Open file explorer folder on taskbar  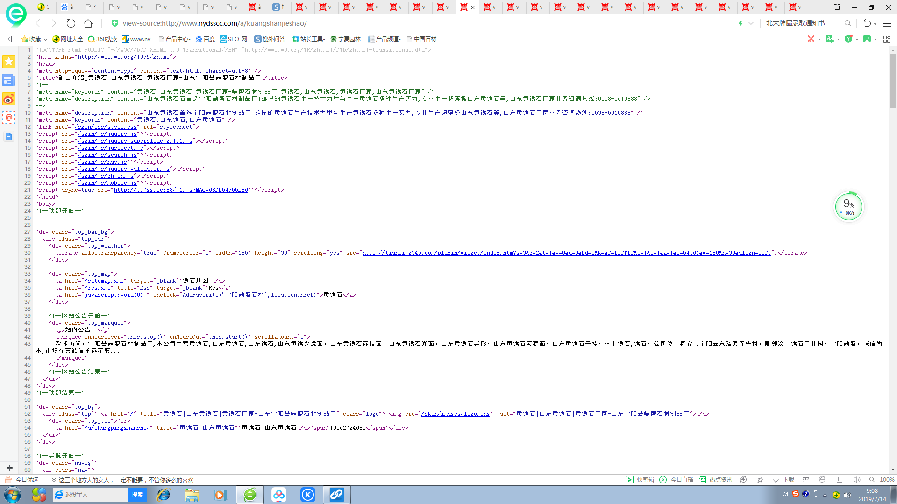point(192,495)
